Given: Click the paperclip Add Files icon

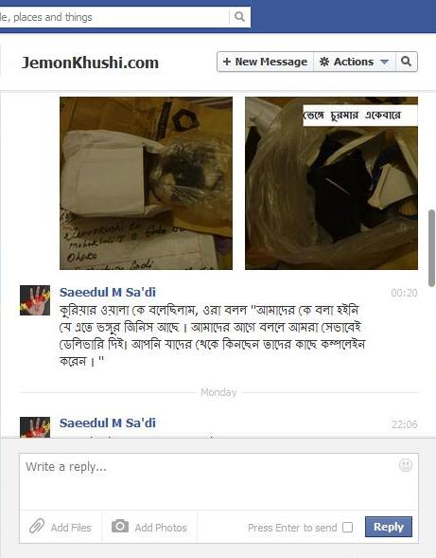Looking at the screenshot, I should click(x=37, y=526).
